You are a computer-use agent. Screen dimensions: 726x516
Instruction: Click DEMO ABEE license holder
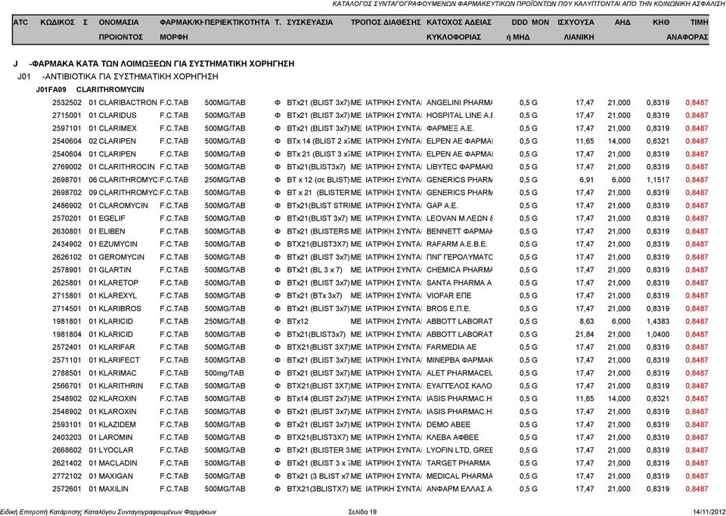tap(448, 425)
